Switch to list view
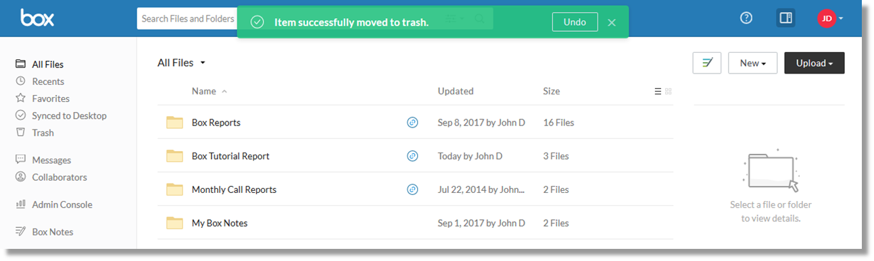This screenshot has width=874, height=261. tap(658, 92)
